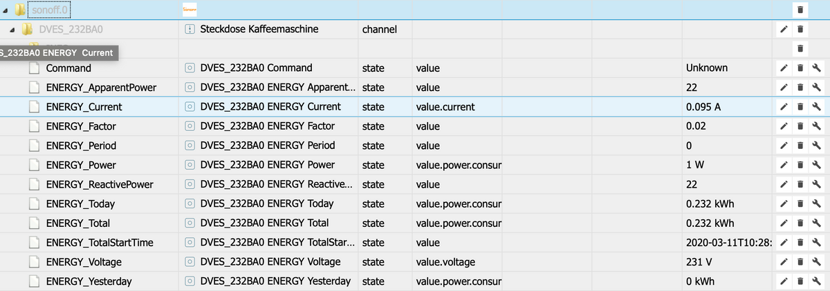Open wrench settings for ENERGY_Voltage
The height and width of the screenshot is (291, 830).
click(x=816, y=262)
